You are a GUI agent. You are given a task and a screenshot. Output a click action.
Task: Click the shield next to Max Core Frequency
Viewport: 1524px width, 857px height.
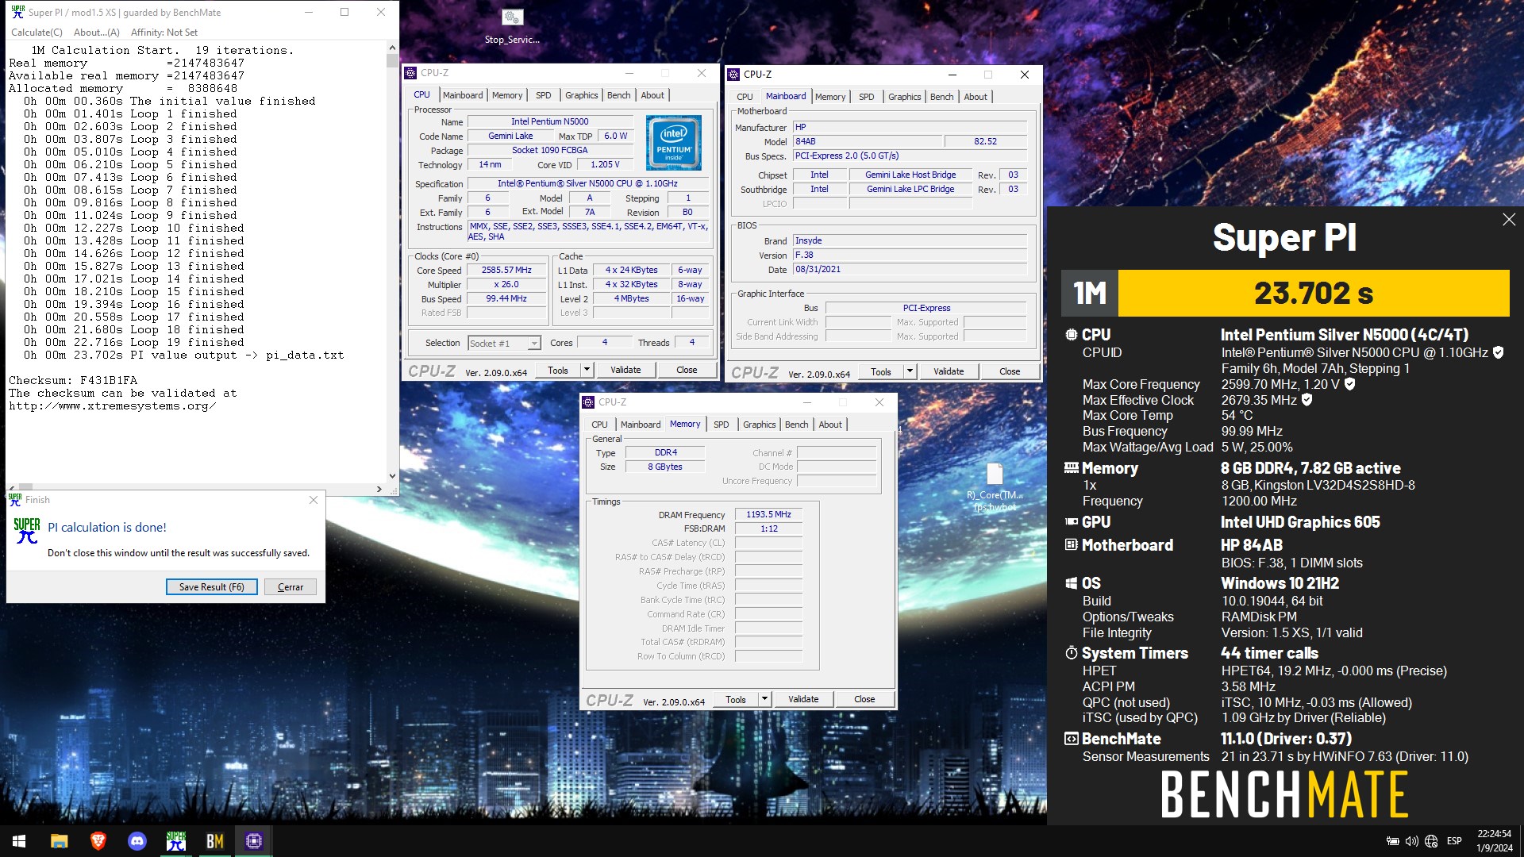1349,384
